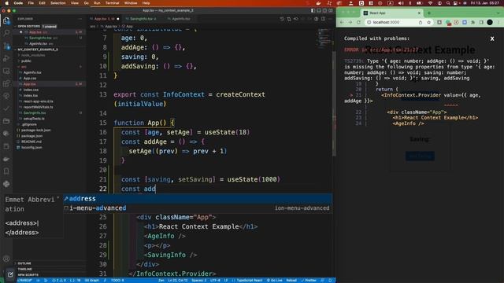Open reportWebVitals.ts in the file tree
Image resolution: width=504 pixels, height=283 pixels.
(x=38, y=107)
